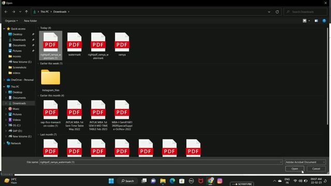The width and height of the screenshot is (331, 186).
Task: Open the help icon
Action: point(324,21)
